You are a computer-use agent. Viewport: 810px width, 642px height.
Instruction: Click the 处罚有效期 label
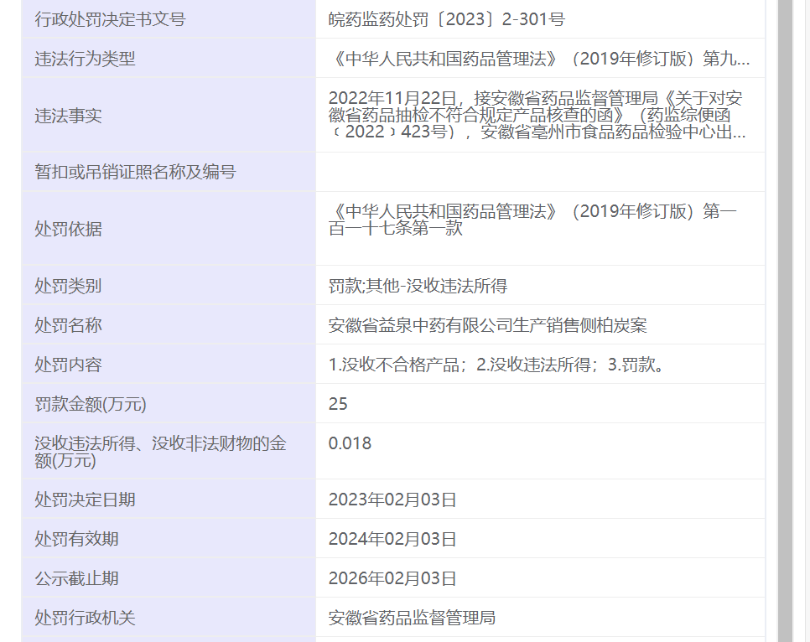[76, 539]
